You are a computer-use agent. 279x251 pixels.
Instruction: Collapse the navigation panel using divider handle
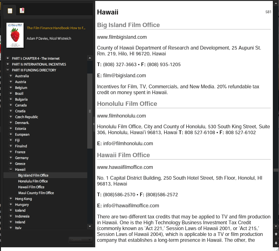pyautogui.click(x=94, y=124)
